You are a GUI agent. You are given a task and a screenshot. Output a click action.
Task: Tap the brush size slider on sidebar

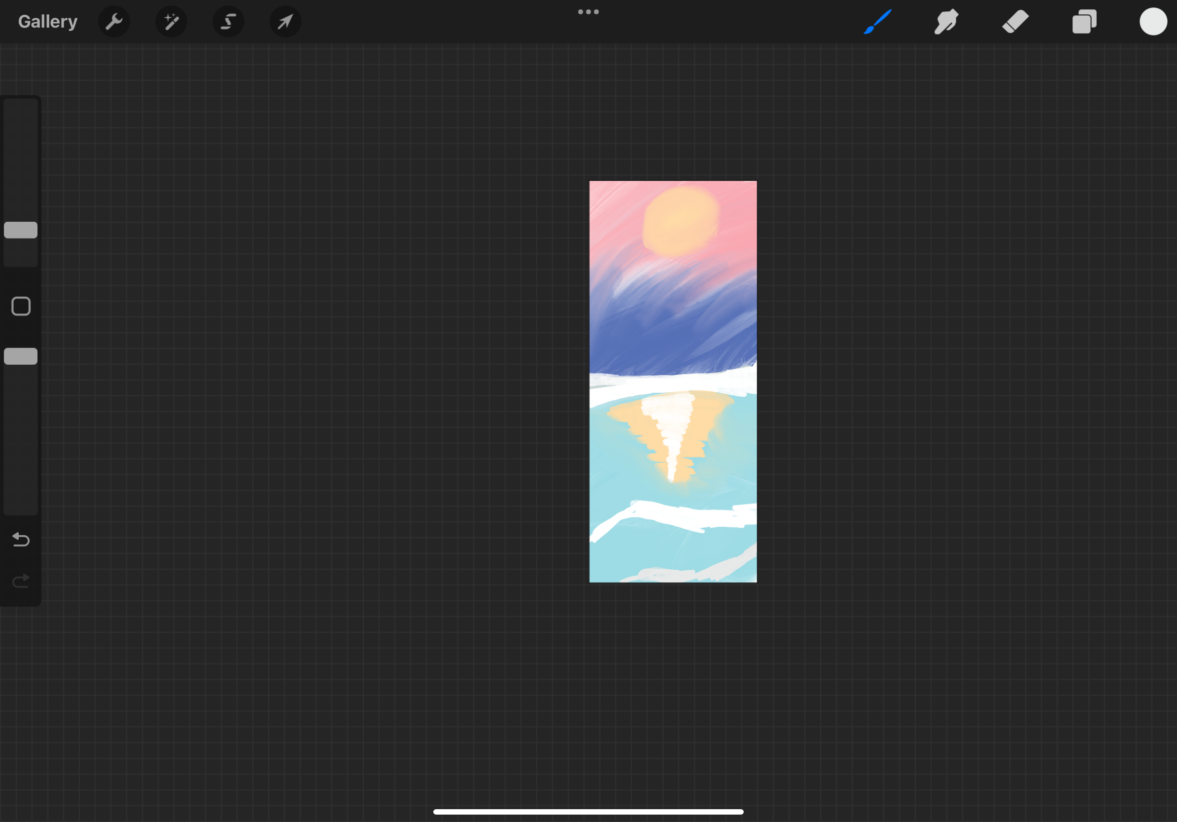20,229
